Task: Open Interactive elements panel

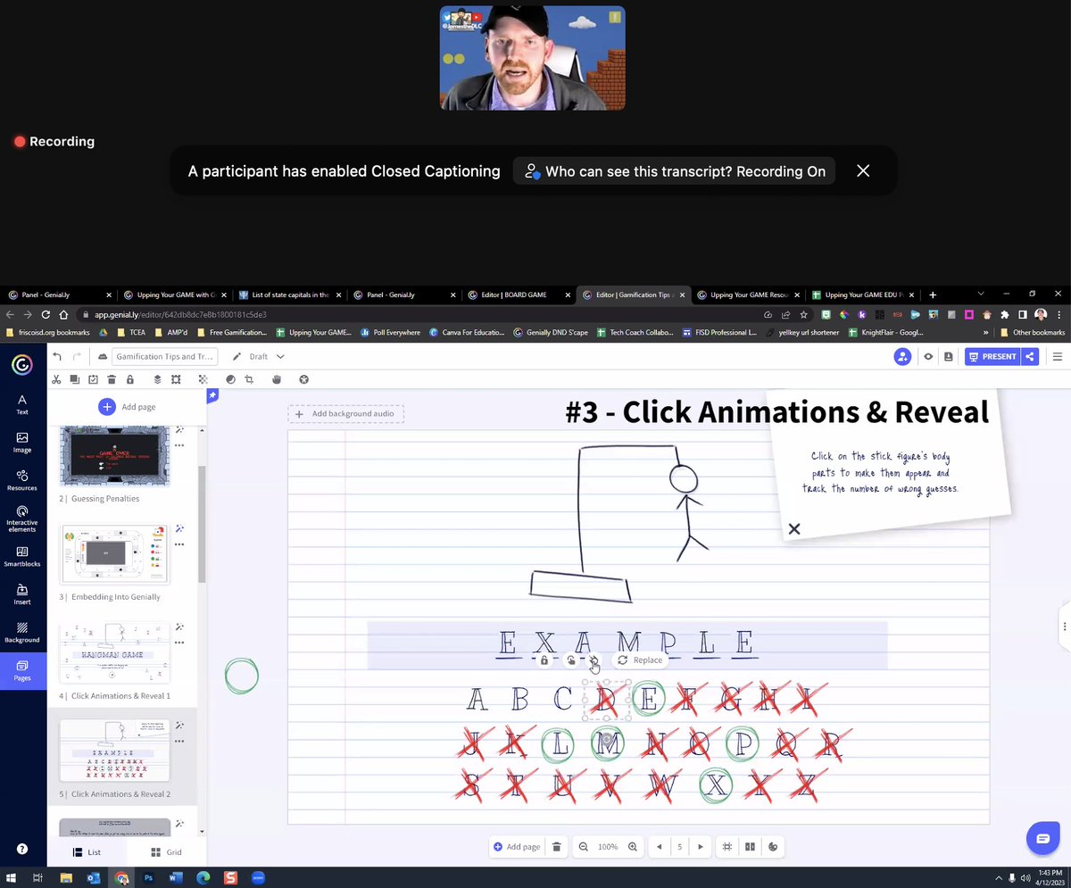Action: coord(22,519)
